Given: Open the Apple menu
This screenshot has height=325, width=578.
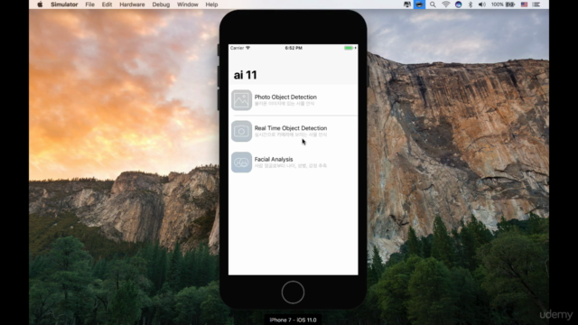Looking at the screenshot, I should coord(40,5).
